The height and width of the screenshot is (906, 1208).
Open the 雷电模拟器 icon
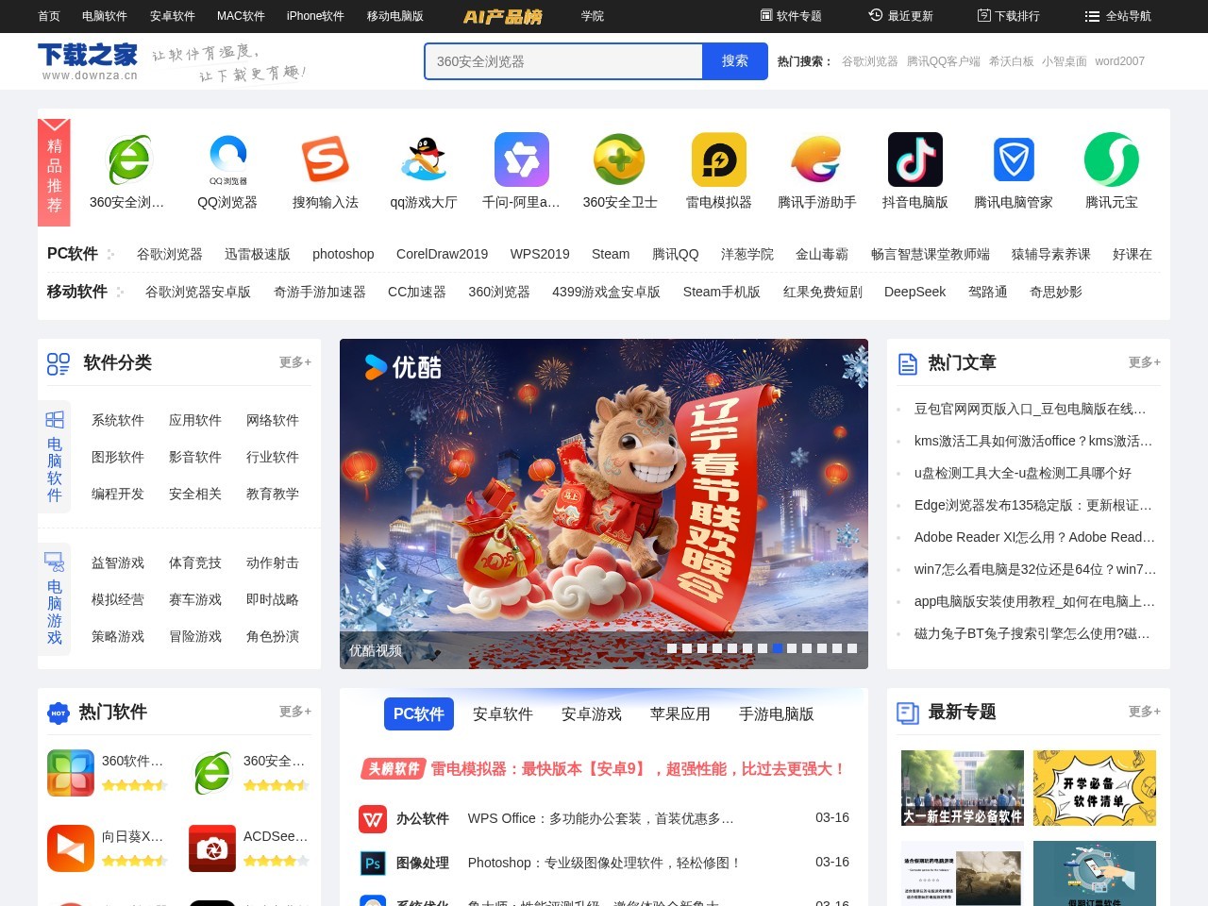[x=718, y=159]
